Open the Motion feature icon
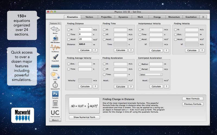The image size is (217, 135). pos(55,29)
